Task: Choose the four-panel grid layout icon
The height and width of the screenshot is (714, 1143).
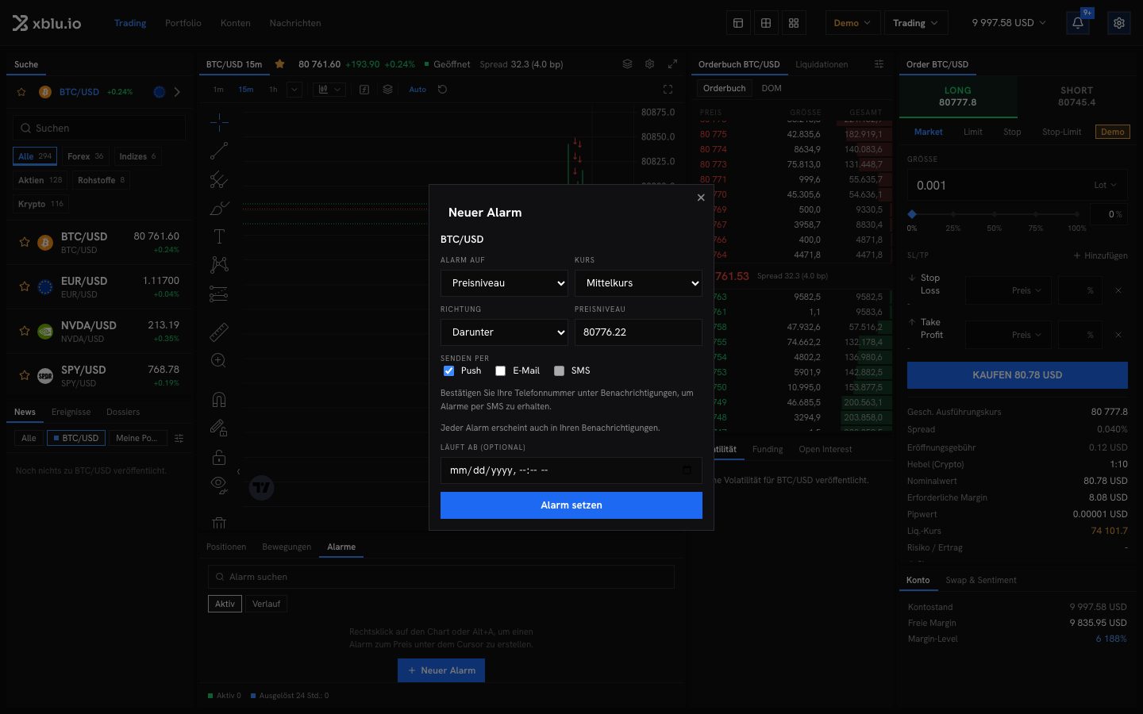Action: 794,23
